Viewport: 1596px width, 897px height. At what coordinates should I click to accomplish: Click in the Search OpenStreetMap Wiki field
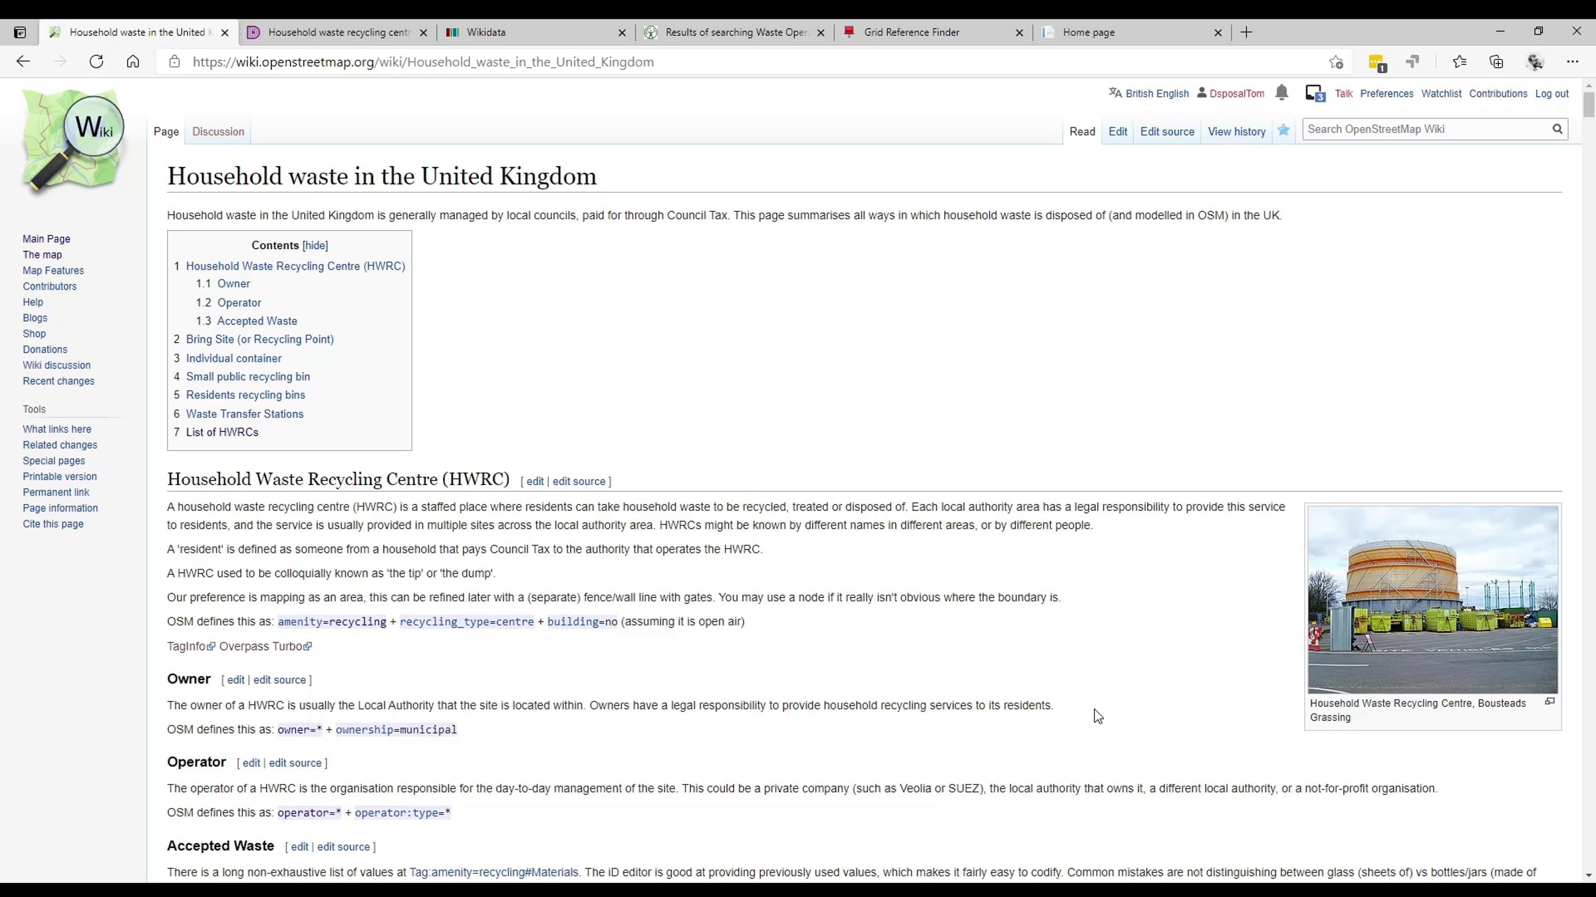1423,129
